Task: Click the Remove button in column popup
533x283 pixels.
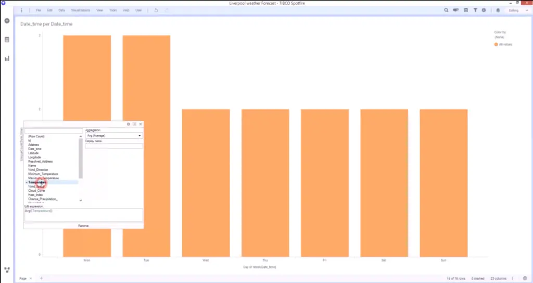Action: pyautogui.click(x=83, y=226)
